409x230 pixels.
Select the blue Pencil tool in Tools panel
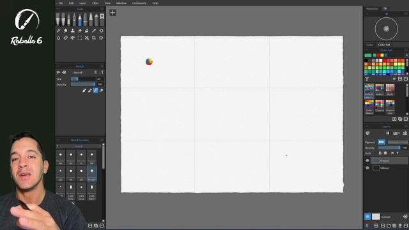coord(80,20)
